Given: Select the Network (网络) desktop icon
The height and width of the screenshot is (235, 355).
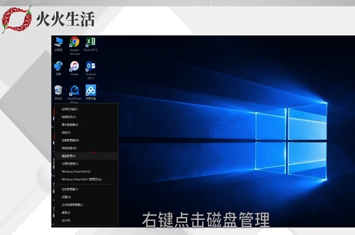Looking at the screenshot, I should (58, 68).
